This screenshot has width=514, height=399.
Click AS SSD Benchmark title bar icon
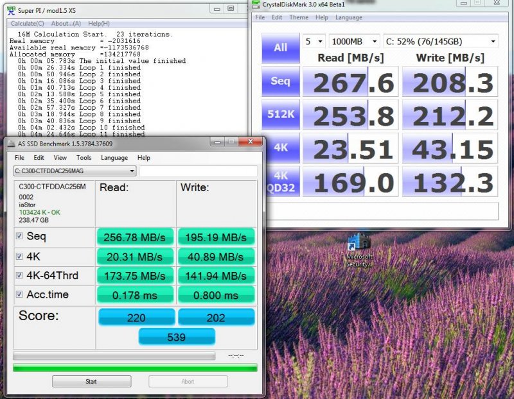coord(11,144)
